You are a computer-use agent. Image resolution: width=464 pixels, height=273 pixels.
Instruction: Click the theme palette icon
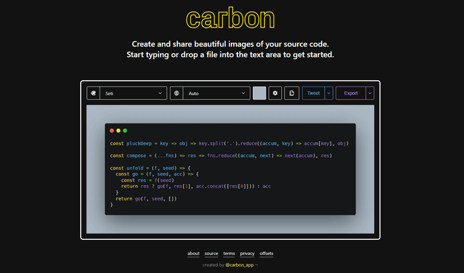pos(93,93)
